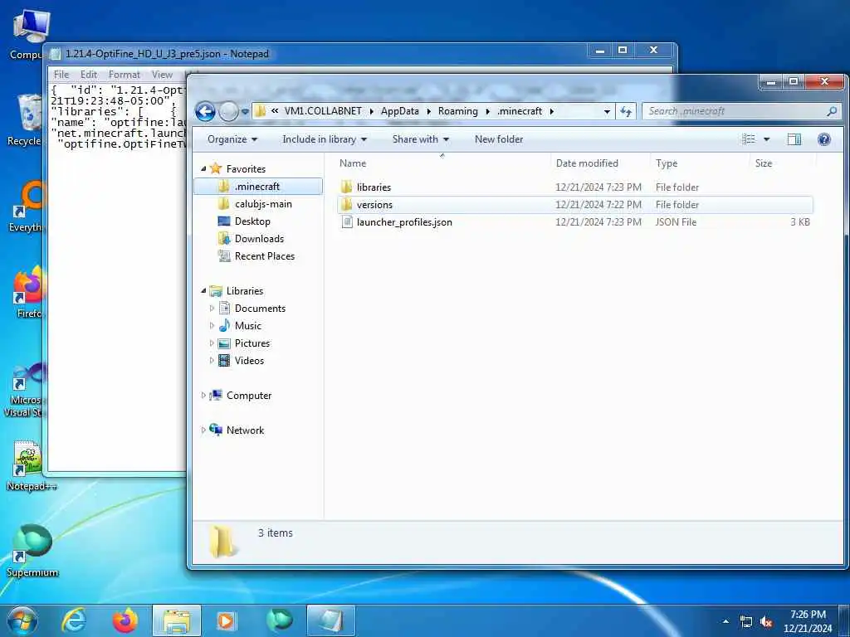The width and height of the screenshot is (850, 637).
Task: Open the view options arrow
Action: [x=766, y=139]
